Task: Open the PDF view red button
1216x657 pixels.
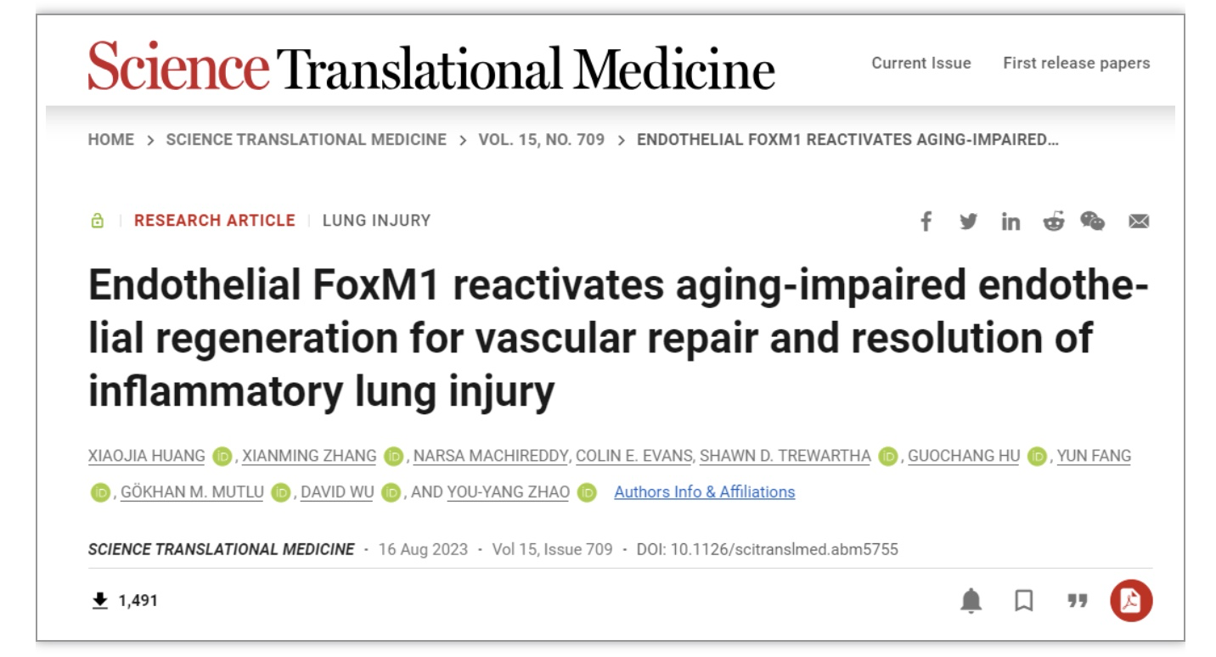Action: tap(1130, 601)
